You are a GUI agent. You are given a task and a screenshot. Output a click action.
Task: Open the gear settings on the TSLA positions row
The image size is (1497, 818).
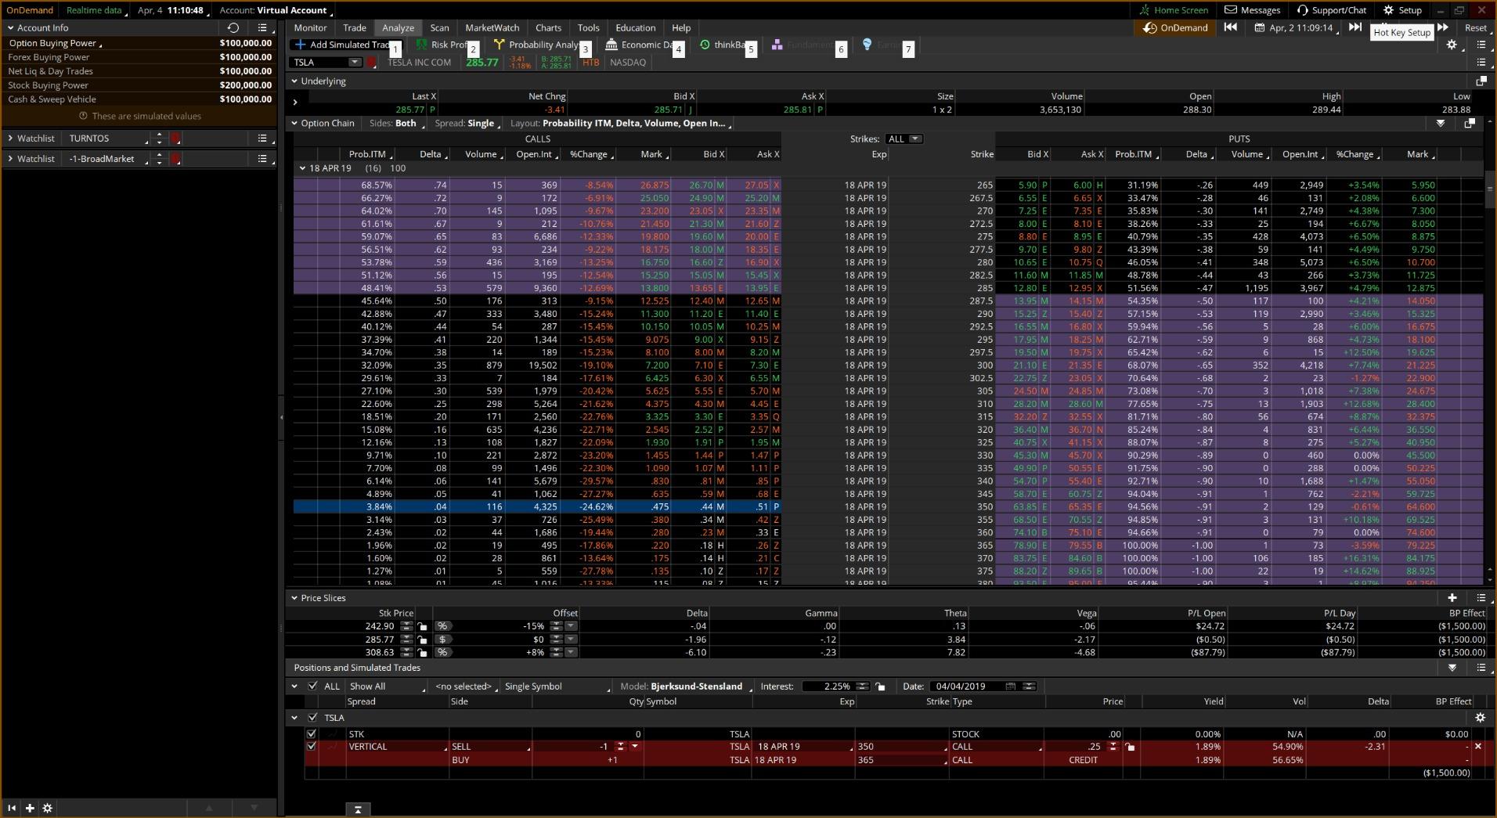[x=1480, y=717]
